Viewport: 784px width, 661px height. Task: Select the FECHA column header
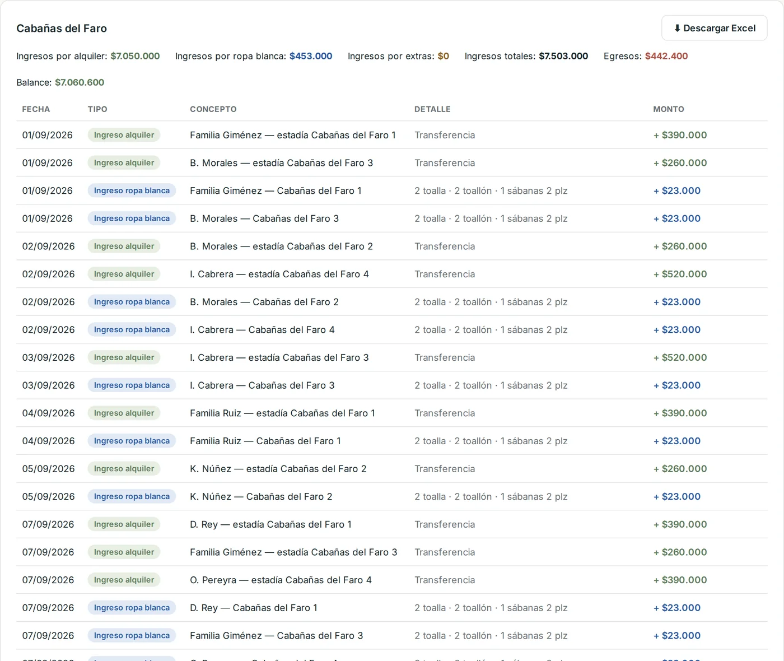(x=36, y=109)
